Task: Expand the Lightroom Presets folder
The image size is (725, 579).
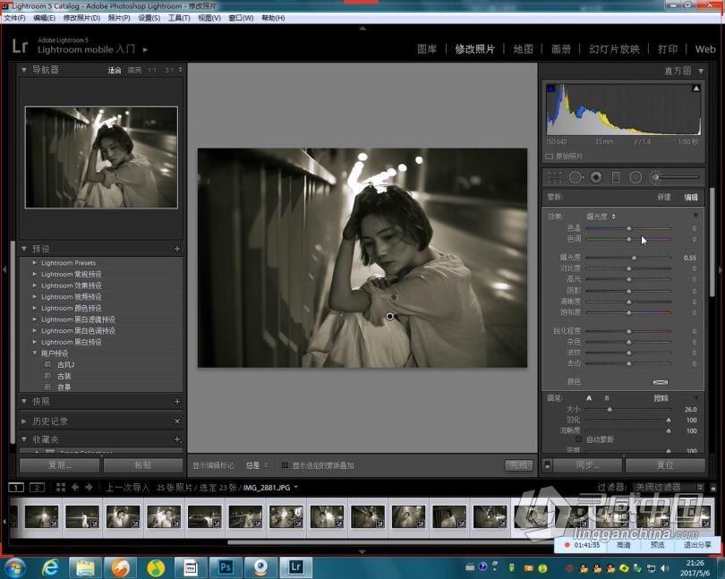Action: point(35,263)
